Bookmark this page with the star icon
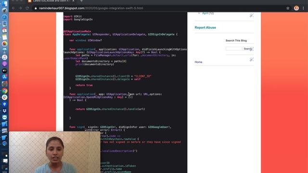 288,8
